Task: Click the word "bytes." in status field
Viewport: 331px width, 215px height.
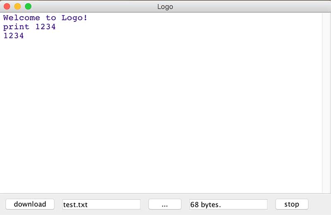Action: pyautogui.click(x=211, y=204)
